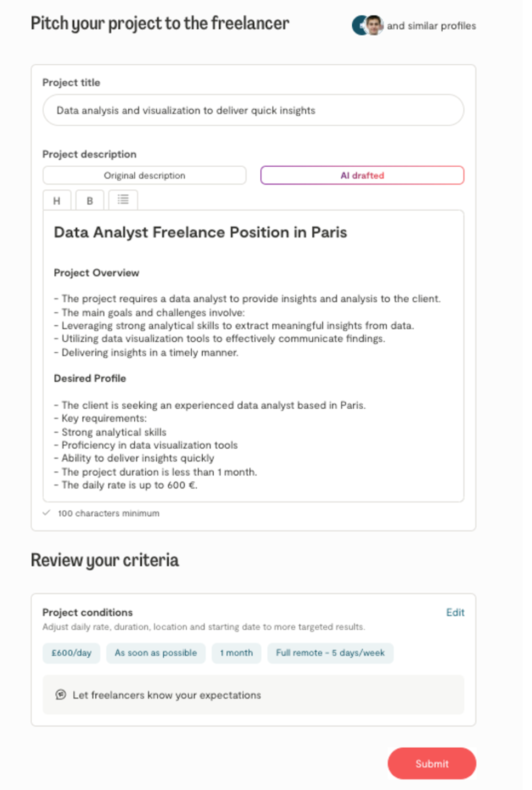This screenshot has height=790, width=532.
Task: Edit the project conditions
Action: [x=455, y=612]
